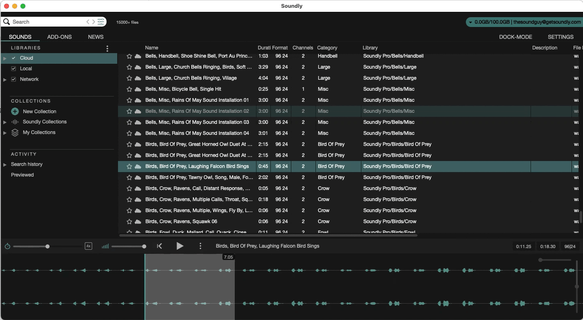Expand the Soundly Collections tree
The width and height of the screenshot is (583, 320).
coord(5,122)
